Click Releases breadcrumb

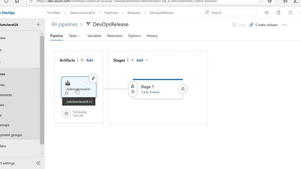[x=134, y=13]
